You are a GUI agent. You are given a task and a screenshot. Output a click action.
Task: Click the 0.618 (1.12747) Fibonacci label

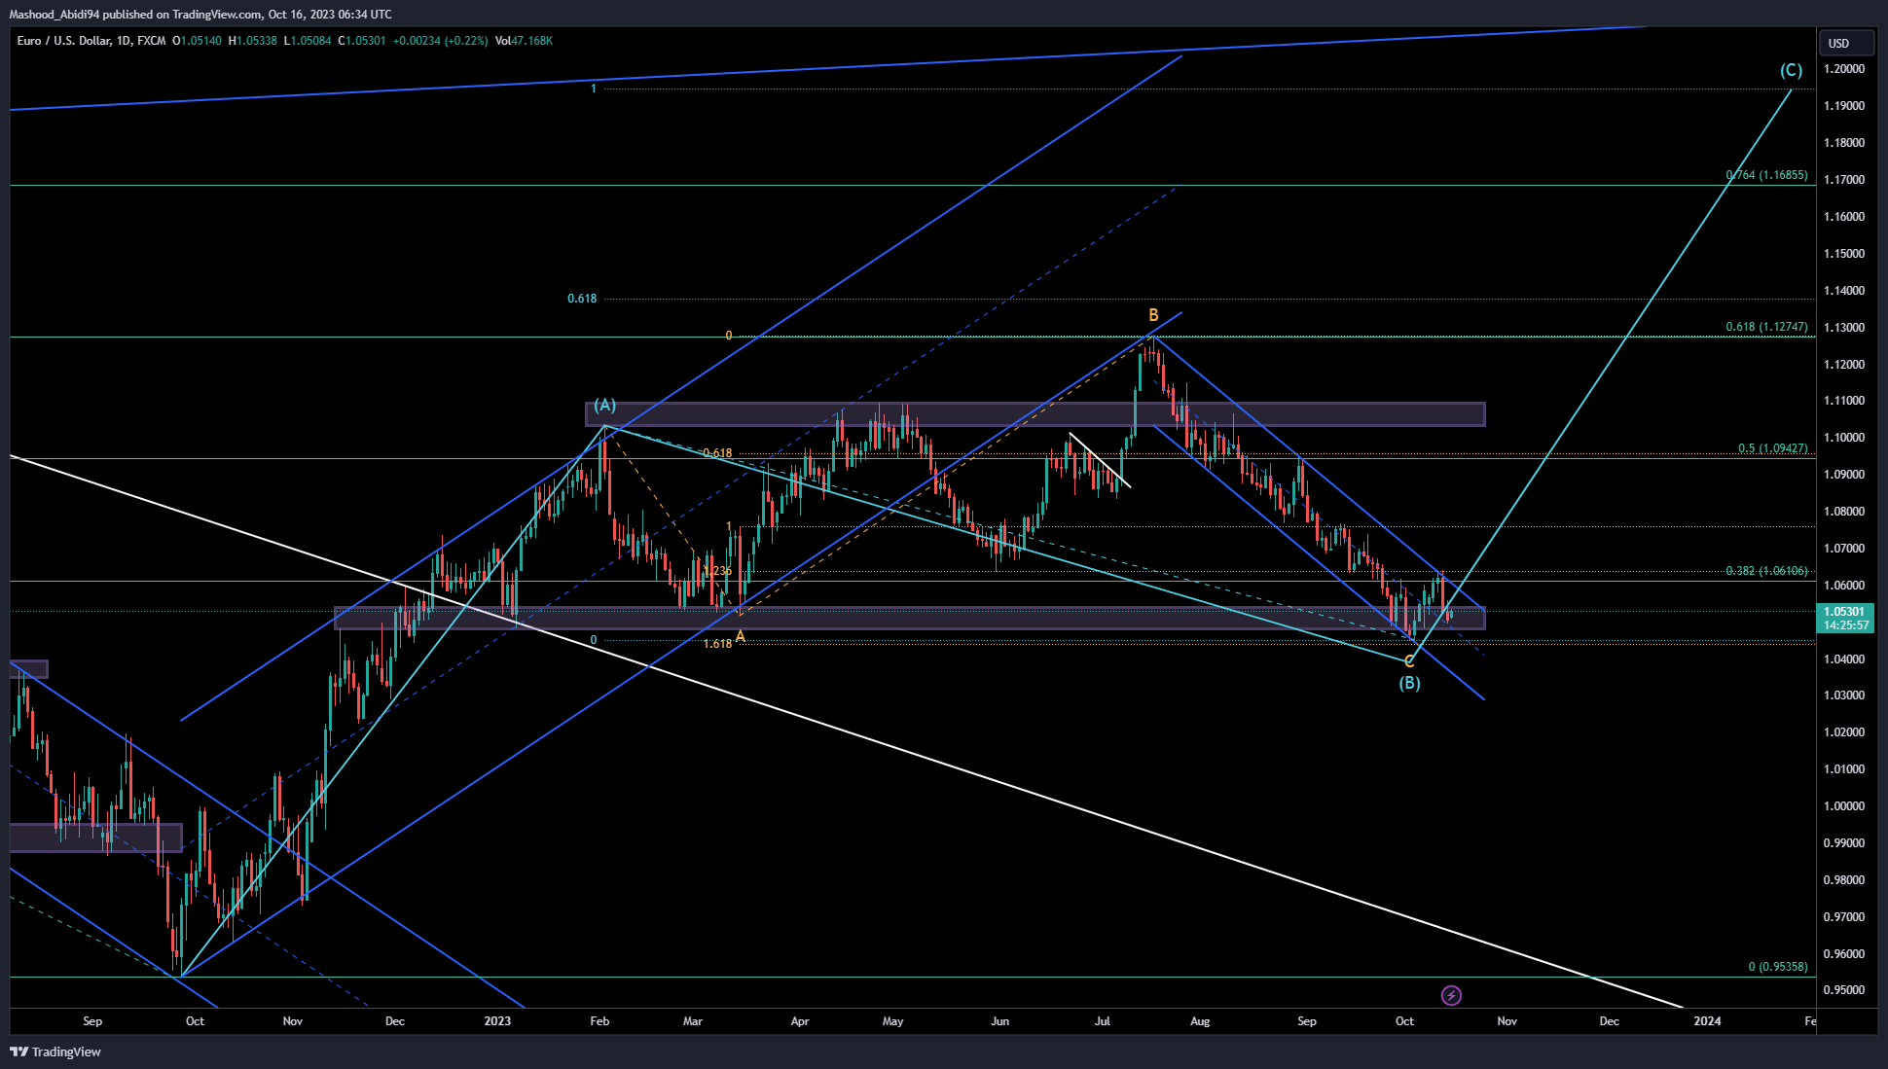click(x=1766, y=327)
